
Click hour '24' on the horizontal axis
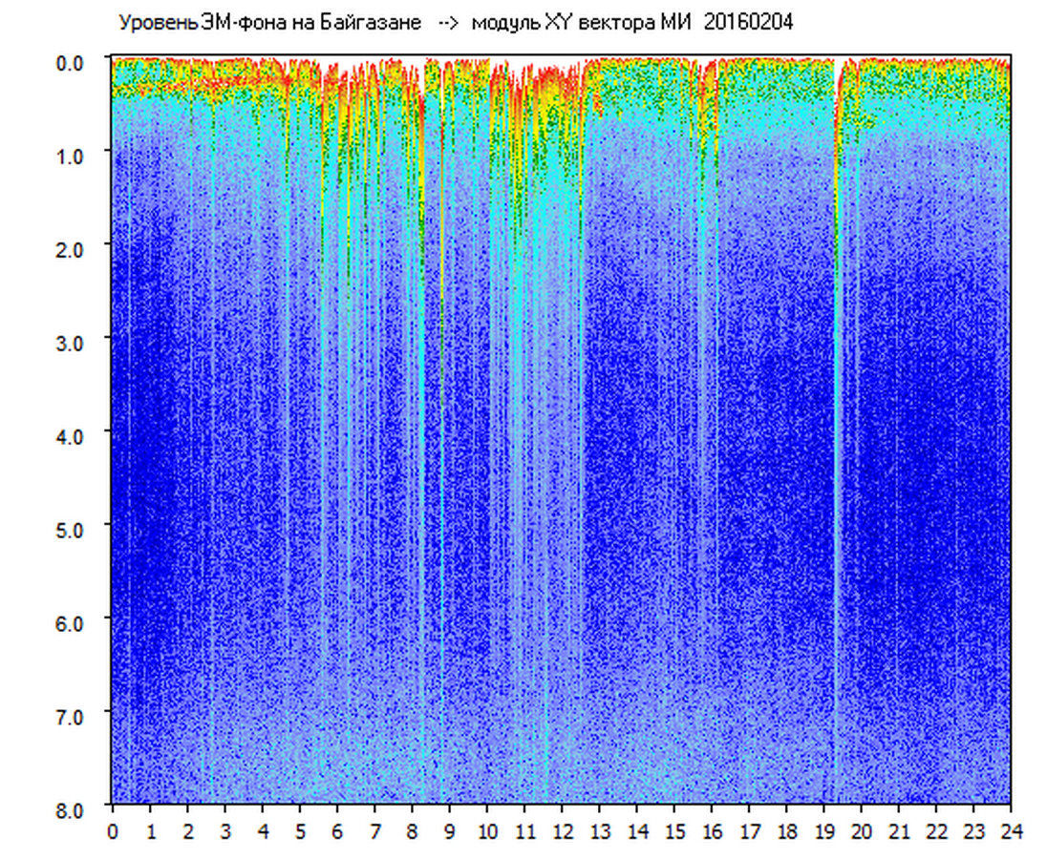coord(1011,831)
